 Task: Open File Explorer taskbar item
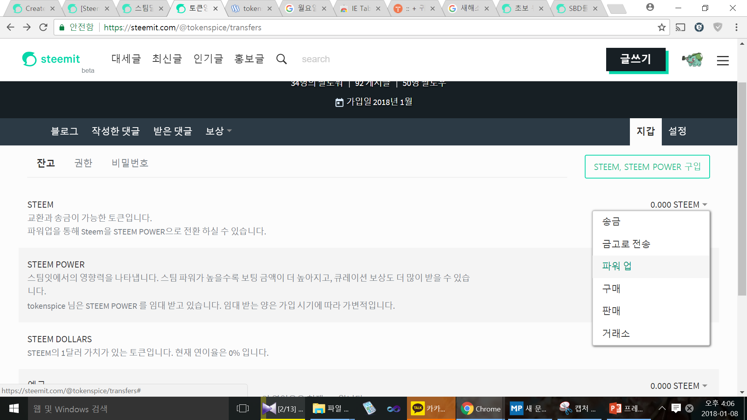[331, 408]
